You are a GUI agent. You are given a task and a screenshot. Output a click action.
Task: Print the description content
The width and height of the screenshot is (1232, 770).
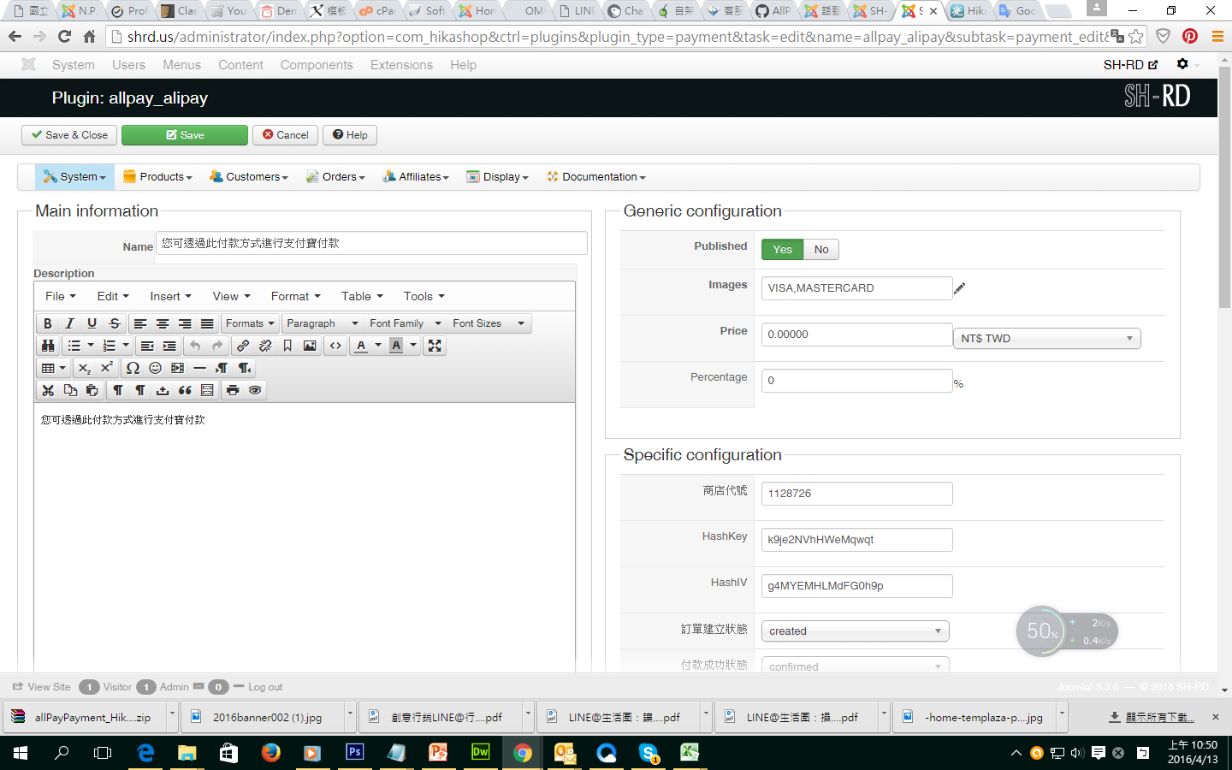coord(233,390)
